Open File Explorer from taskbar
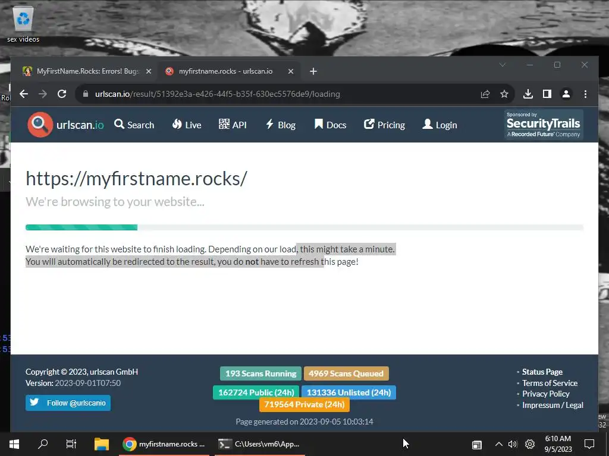 tap(102, 444)
